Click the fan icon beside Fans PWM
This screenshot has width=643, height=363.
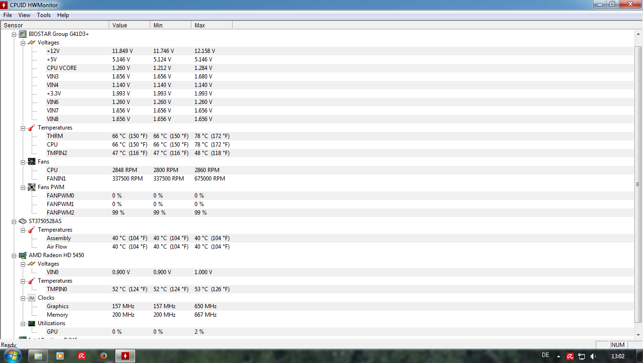pos(32,187)
